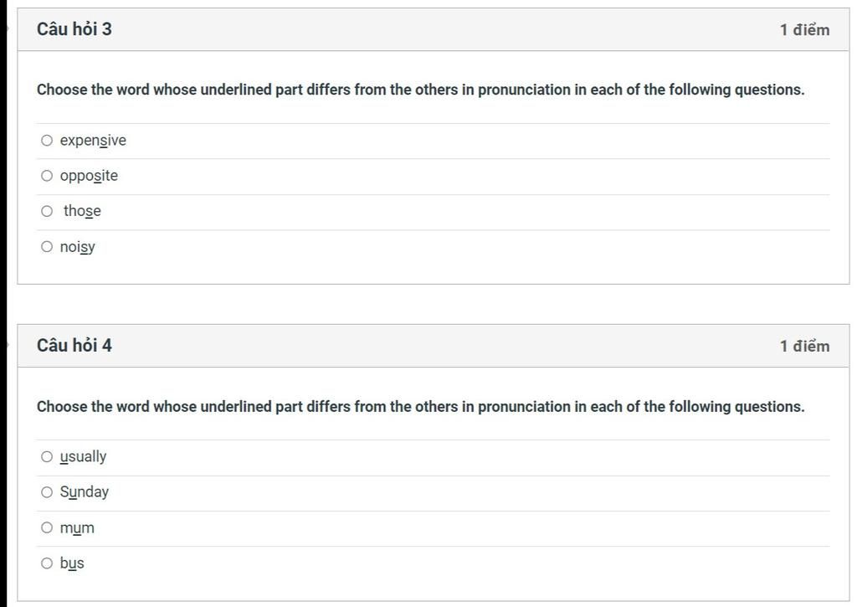Choose the 'opposite' radio option
Viewport: 857px width, 607px height.
point(47,176)
